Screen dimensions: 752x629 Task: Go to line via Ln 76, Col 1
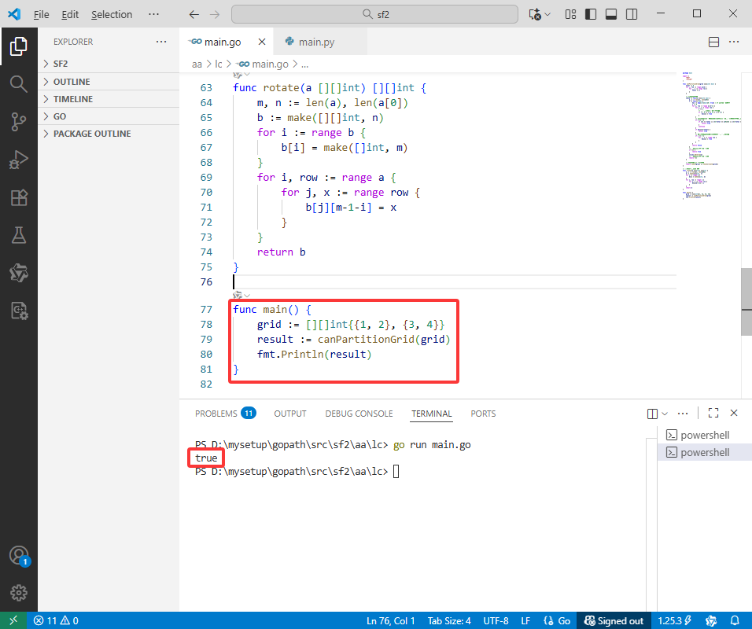[391, 621]
